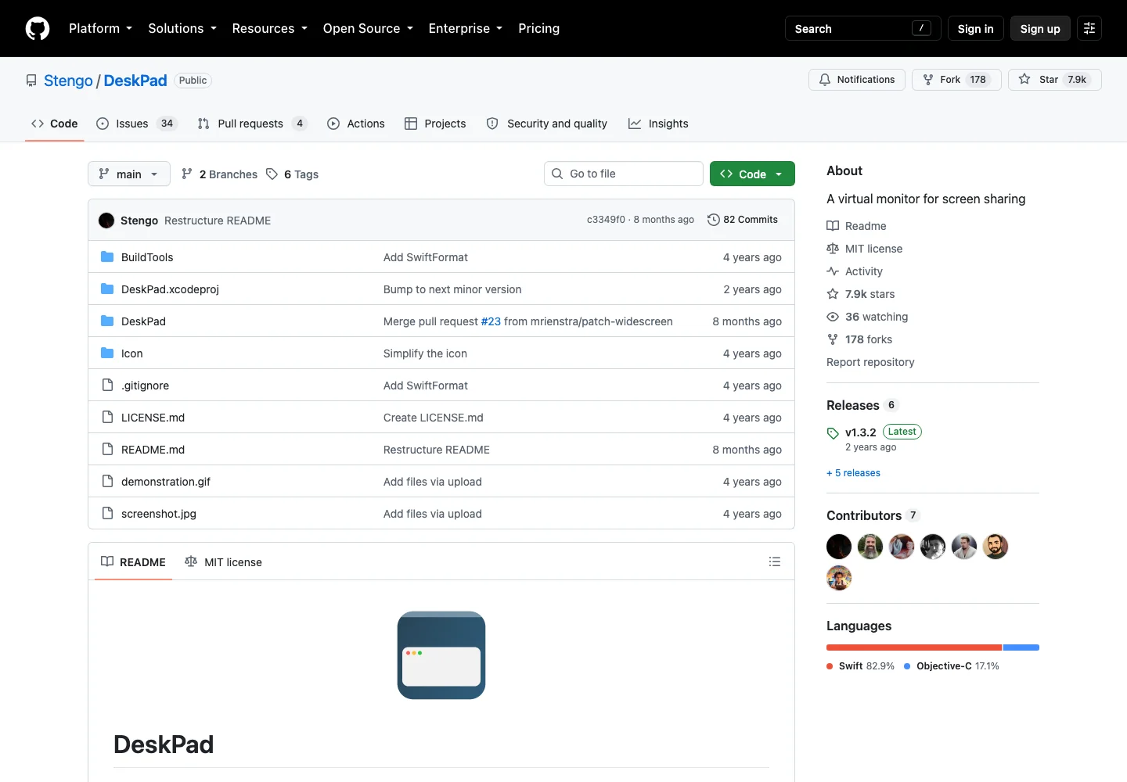Click the Sign in button
The height and width of the screenshot is (782, 1127).
click(975, 28)
